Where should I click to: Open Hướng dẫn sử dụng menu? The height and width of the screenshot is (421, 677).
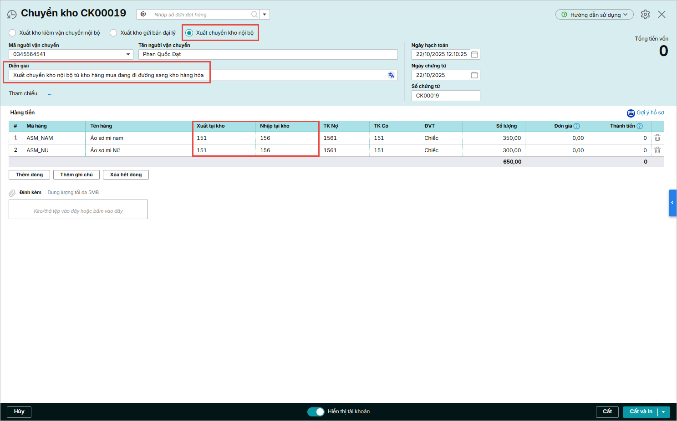pos(594,15)
